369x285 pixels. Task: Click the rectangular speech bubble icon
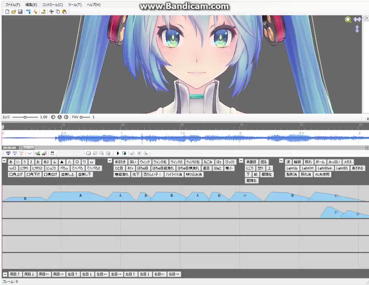(88, 153)
